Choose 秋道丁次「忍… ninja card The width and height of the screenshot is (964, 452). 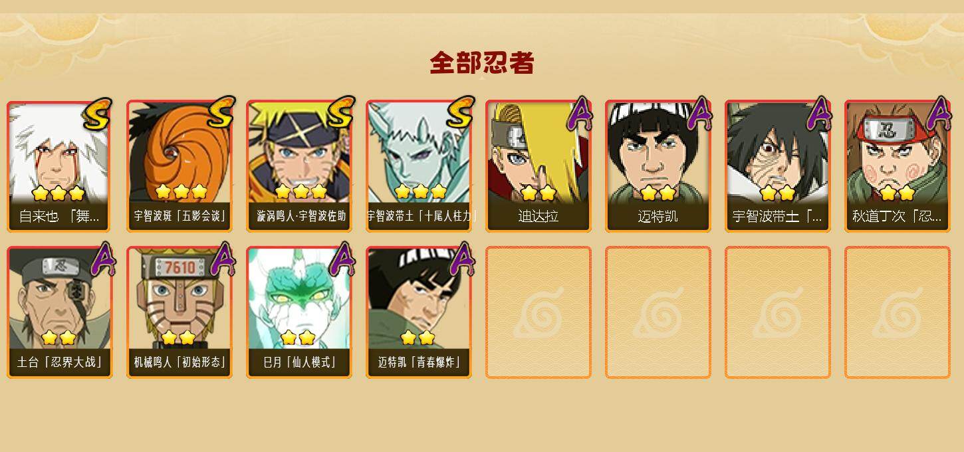(898, 166)
